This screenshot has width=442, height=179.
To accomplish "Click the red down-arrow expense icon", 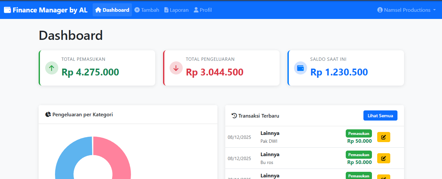I will (x=176, y=68).
